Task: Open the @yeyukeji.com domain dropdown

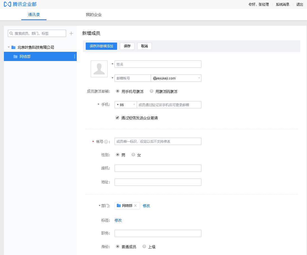Action: [199, 78]
